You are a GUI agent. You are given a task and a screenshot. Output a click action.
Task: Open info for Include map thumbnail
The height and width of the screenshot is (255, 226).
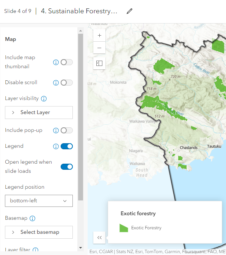[56, 62]
